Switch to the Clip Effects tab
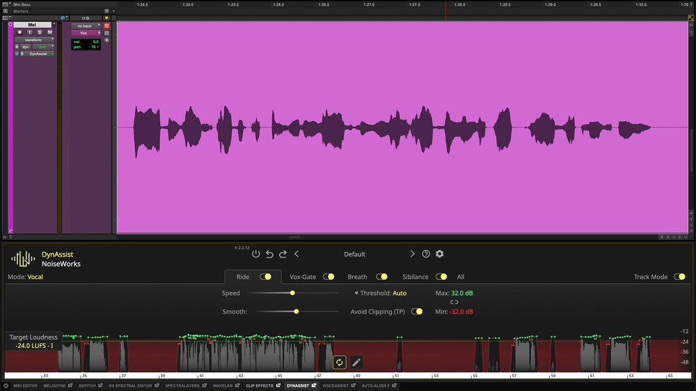This screenshot has height=391, width=696. click(x=259, y=385)
